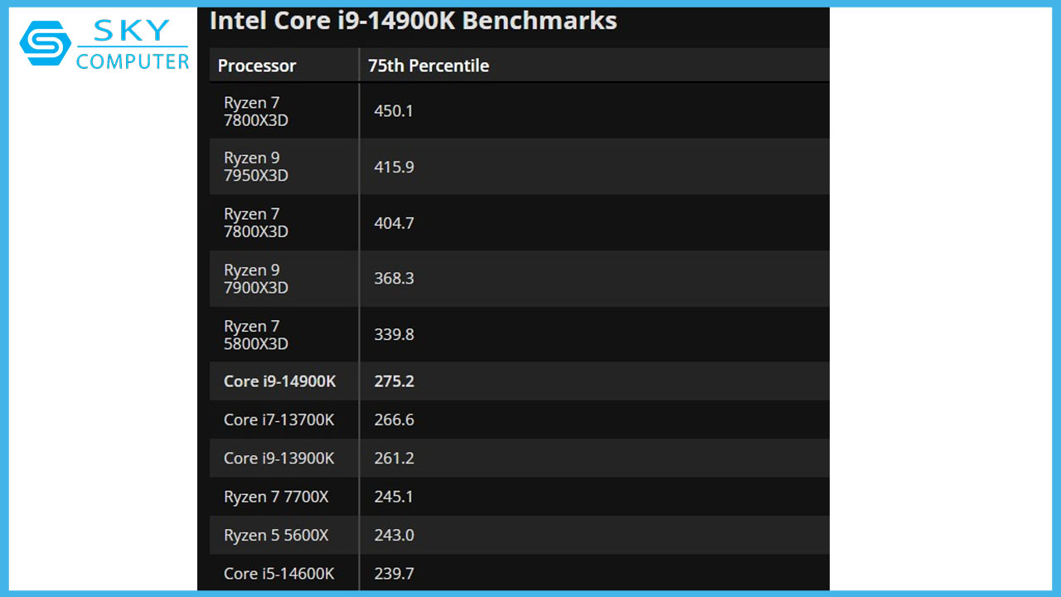
Task: Select the Ryzen 9 7900X3D processor cell
Action: [x=284, y=279]
